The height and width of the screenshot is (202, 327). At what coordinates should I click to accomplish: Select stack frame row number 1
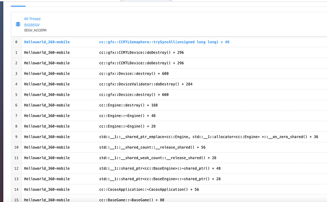pyautogui.click(x=16, y=53)
